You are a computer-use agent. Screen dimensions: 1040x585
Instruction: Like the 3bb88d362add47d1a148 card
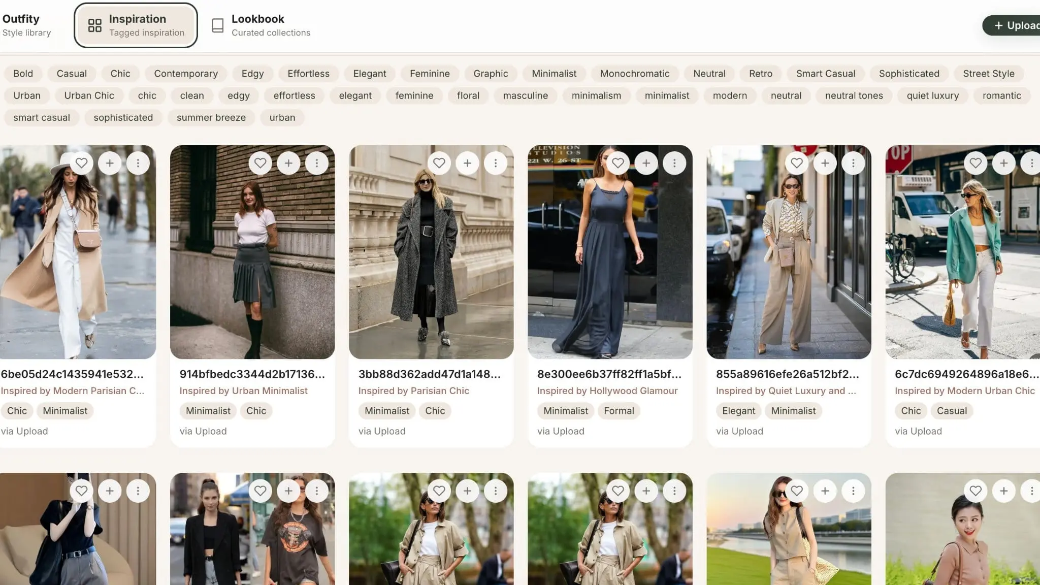click(x=439, y=163)
